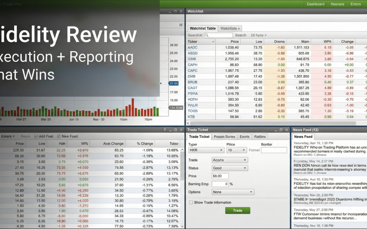Select the Trade Ticket tab
The height and width of the screenshot is (229, 367).
pyautogui.click(x=199, y=137)
